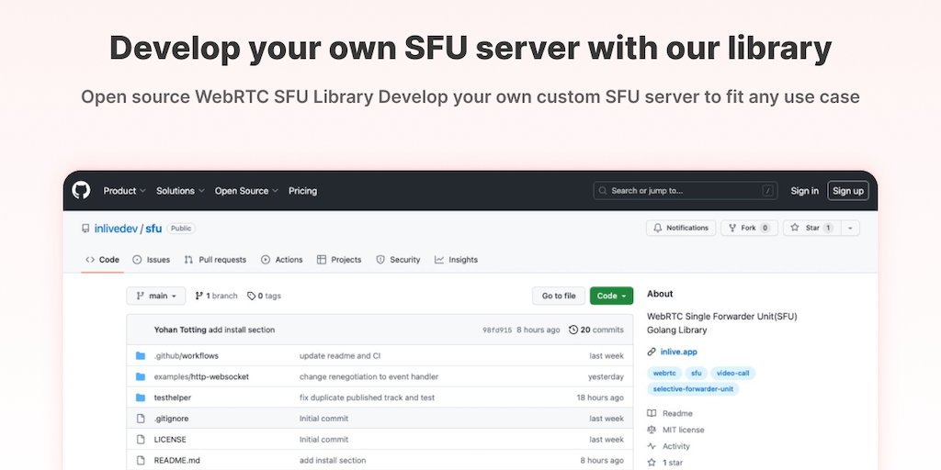This screenshot has height=470, width=941.
Task: Open the inlive.app website link
Action: pos(676,352)
